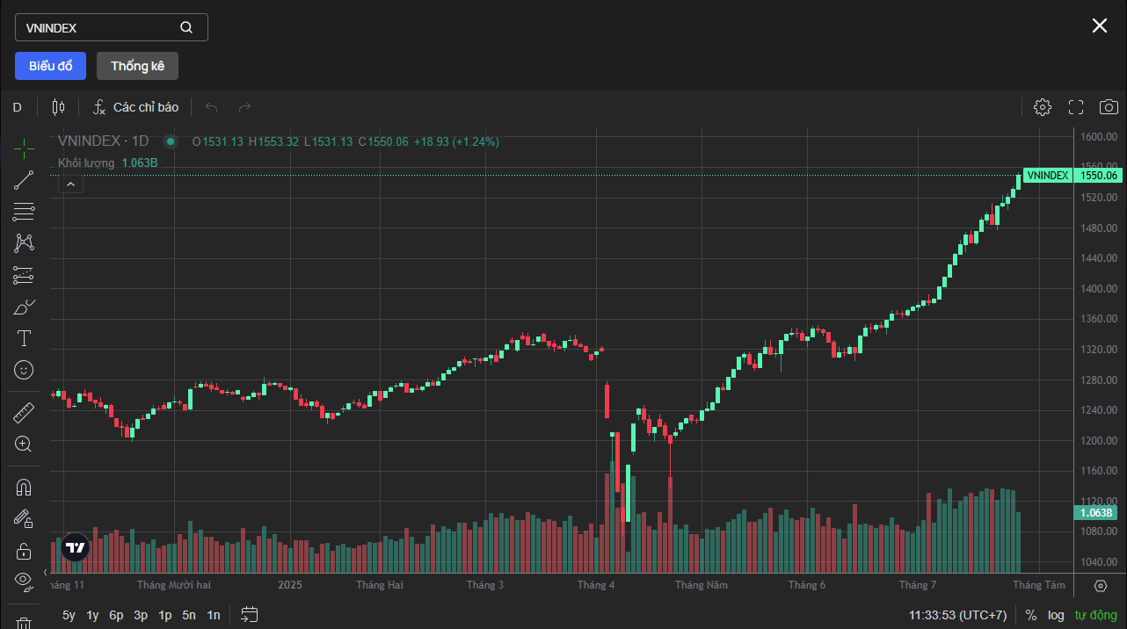
Task: Take a chart snapshot with camera
Action: (1109, 107)
